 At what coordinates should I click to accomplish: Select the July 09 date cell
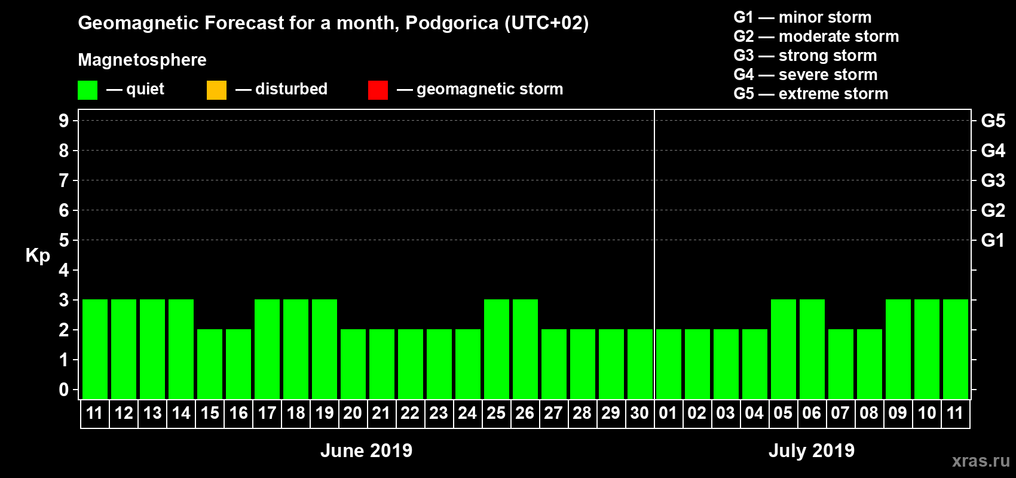[898, 413]
